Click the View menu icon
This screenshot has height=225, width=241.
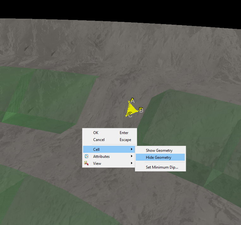point(86,163)
